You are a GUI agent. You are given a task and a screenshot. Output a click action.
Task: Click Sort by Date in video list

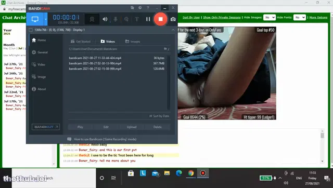pyautogui.click(x=159, y=116)
